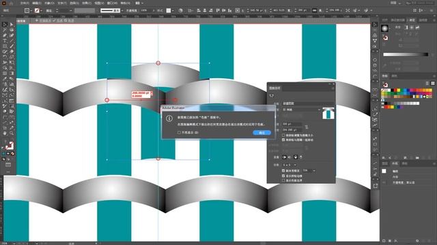Open stroke color dropdown arrow in control bar
The height and width of the screenshot is (245, 437).
coord(41,11)
